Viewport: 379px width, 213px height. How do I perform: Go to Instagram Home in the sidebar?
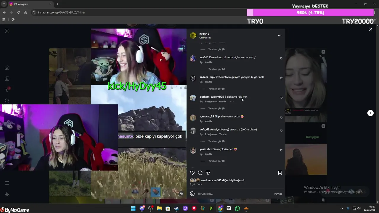coord(7,68)
